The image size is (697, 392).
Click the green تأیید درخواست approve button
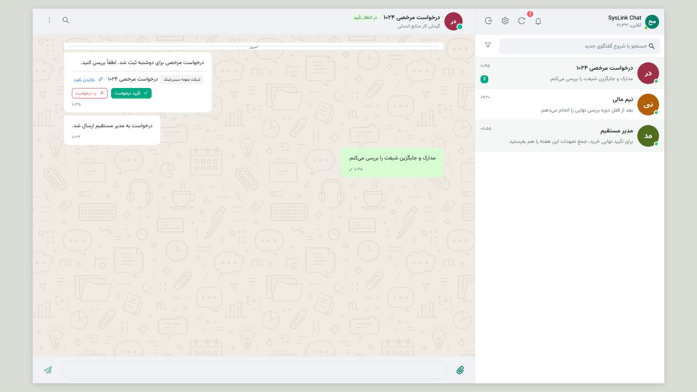point(131,93)
